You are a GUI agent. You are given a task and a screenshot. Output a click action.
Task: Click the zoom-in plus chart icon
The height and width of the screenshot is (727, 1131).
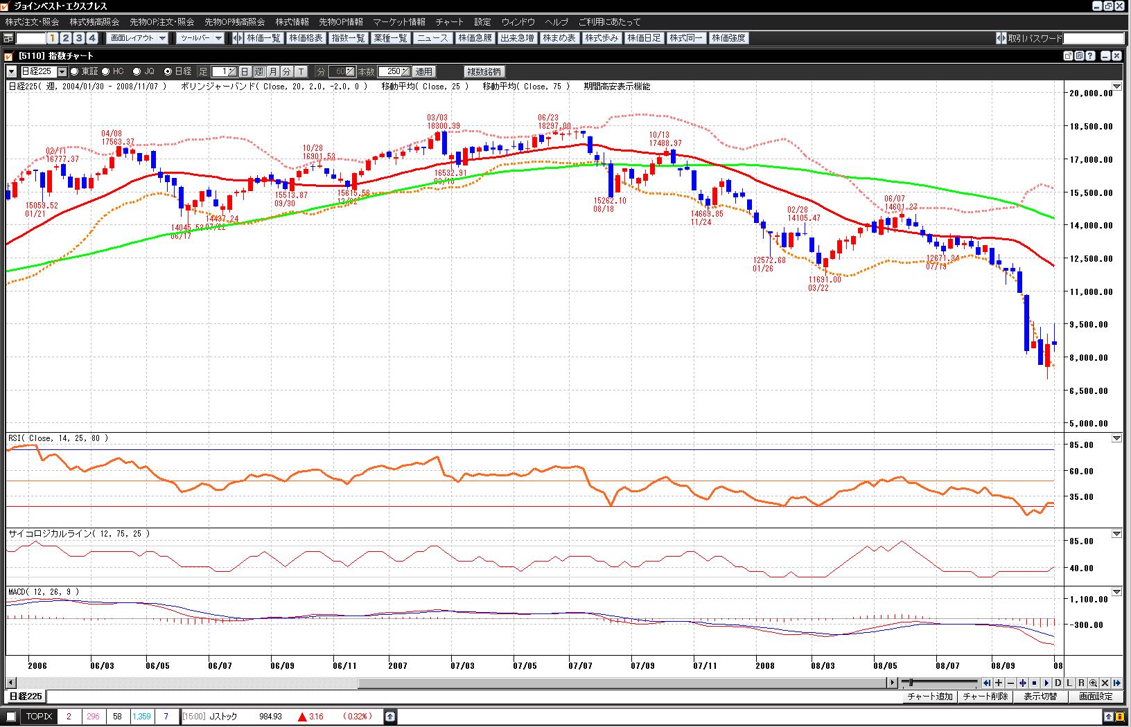pyautogui.click(x=999, y=683)
